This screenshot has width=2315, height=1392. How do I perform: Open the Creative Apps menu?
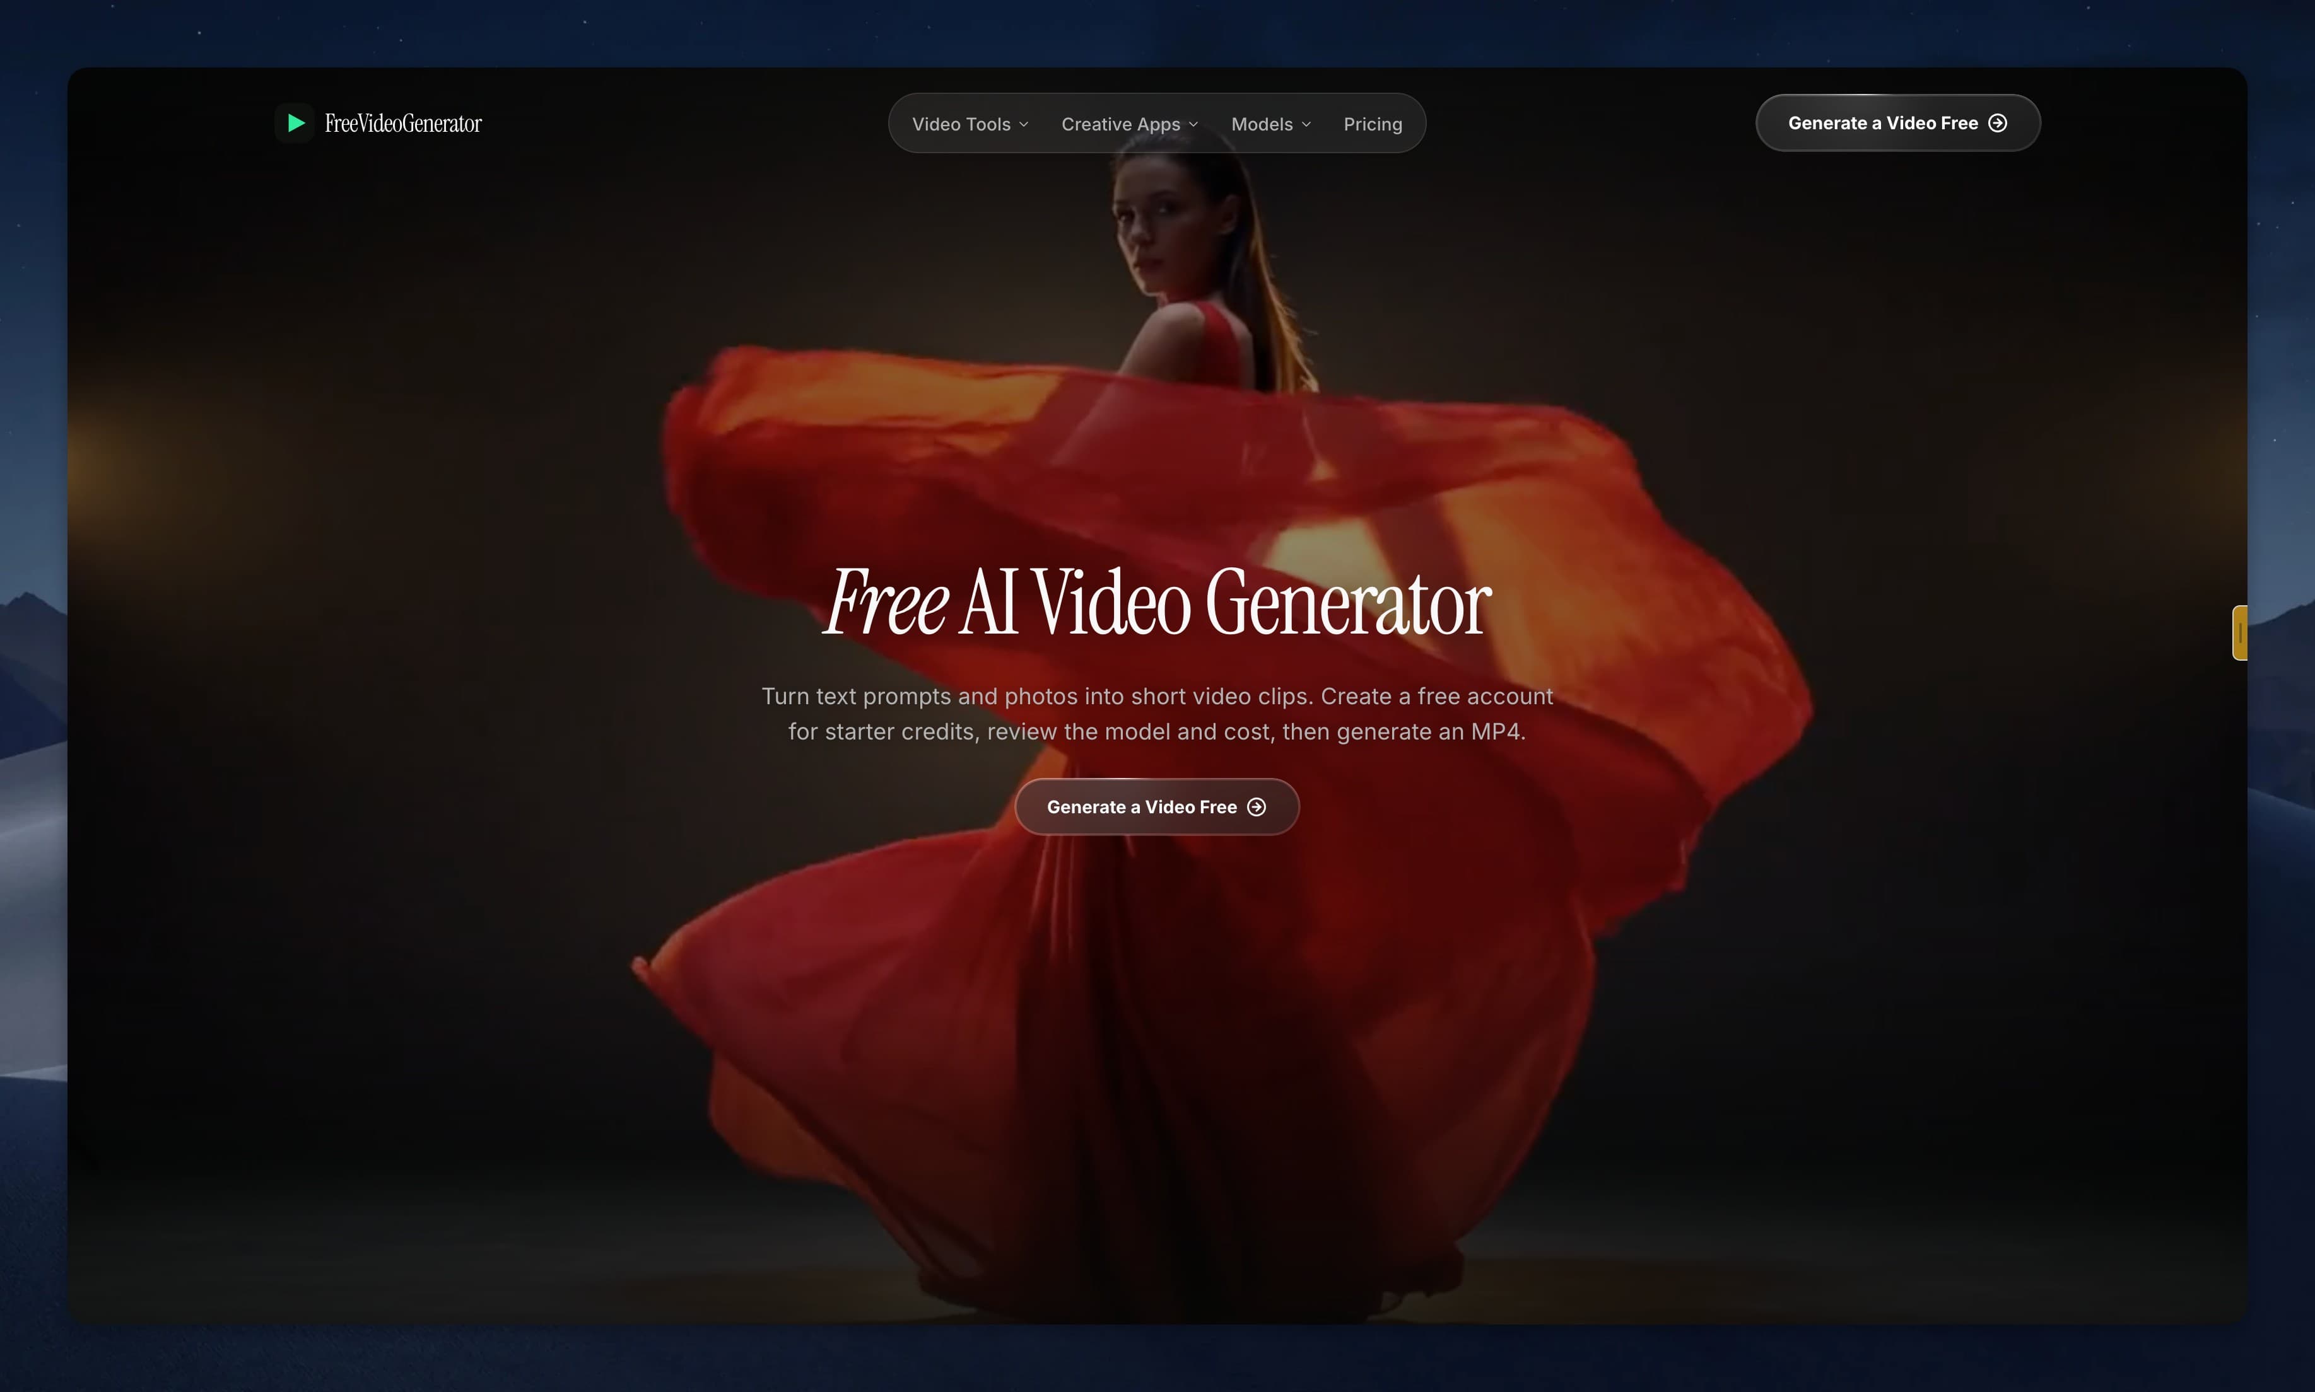click(x=1130, y=124)
